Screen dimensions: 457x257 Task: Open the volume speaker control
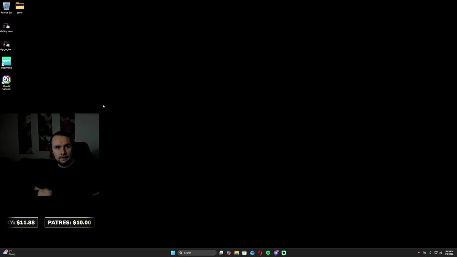tap(440, 253)
